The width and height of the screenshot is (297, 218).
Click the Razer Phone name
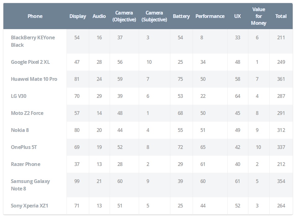tap(26, 164)
